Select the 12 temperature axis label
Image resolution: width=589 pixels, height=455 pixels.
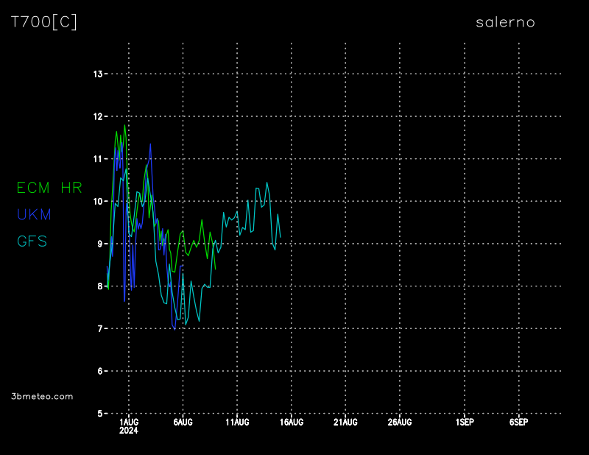[97, 116]
